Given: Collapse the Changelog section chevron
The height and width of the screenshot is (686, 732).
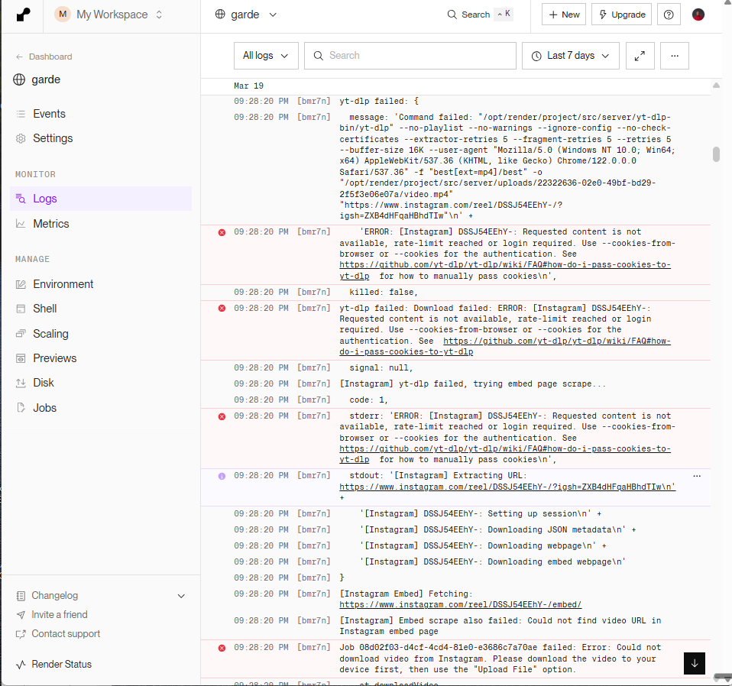Looking at the screenshot, I should (181, 596).
